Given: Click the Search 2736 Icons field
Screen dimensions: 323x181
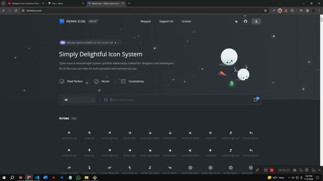Looking at the screenshot, I should point(180,100).
